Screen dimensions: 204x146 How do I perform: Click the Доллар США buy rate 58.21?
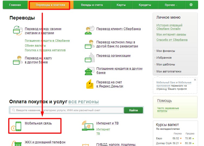[x=176, y=143]
